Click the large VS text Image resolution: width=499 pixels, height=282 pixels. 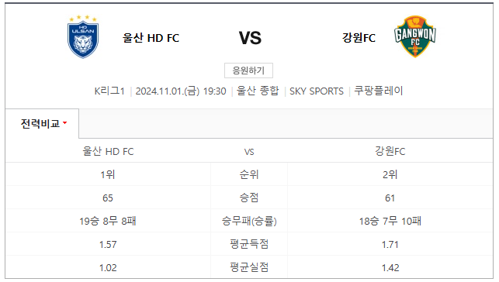(x=250, y=38)
